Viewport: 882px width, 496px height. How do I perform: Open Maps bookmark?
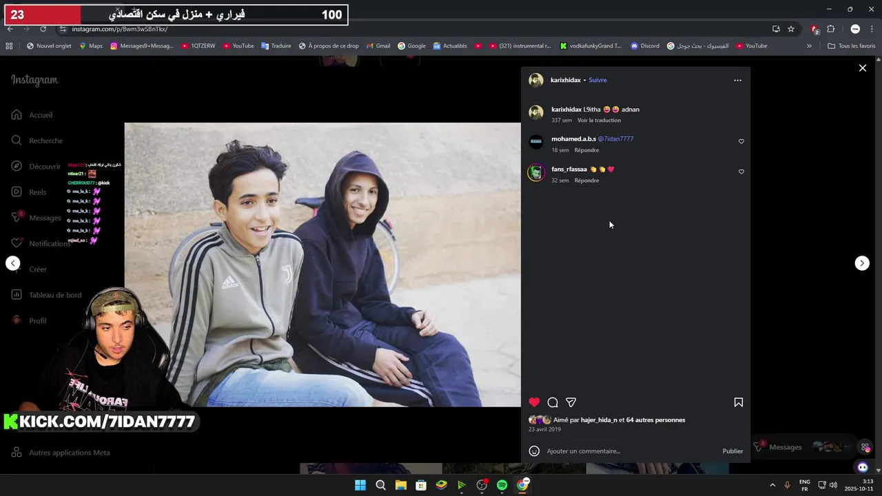[x=91, y=46]
